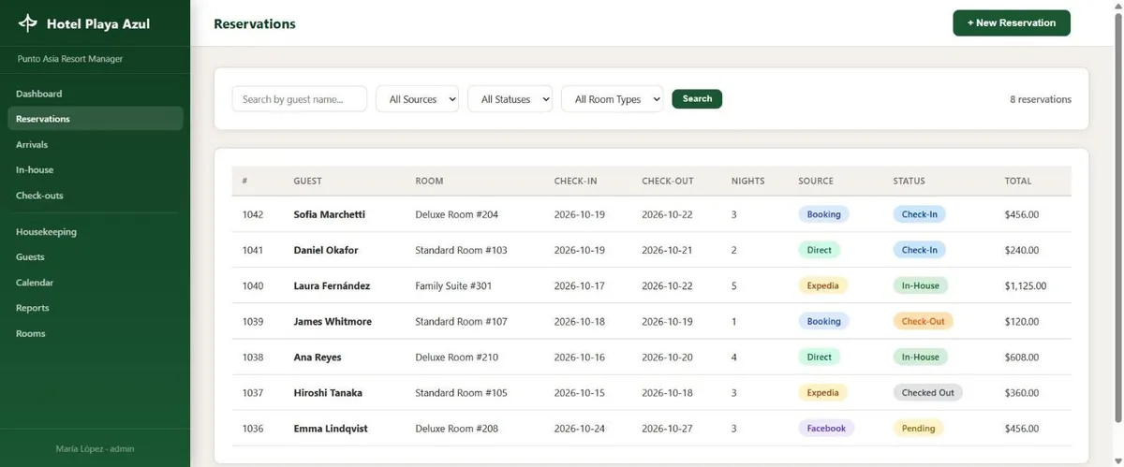The width and height of the screenshot is (1124, 467).
Task: Click the STATUS column header
Action: coord(909,182)
